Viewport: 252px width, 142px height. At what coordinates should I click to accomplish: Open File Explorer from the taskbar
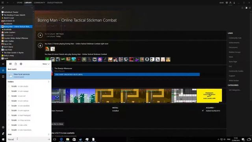tap(68, 139)
